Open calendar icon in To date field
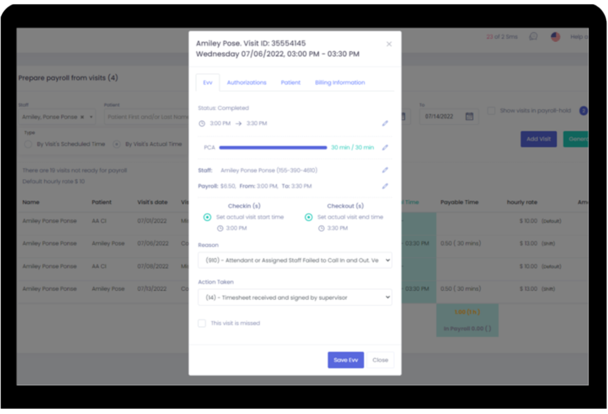The width and height of the screenshot is (608, 414). [469, 117]
